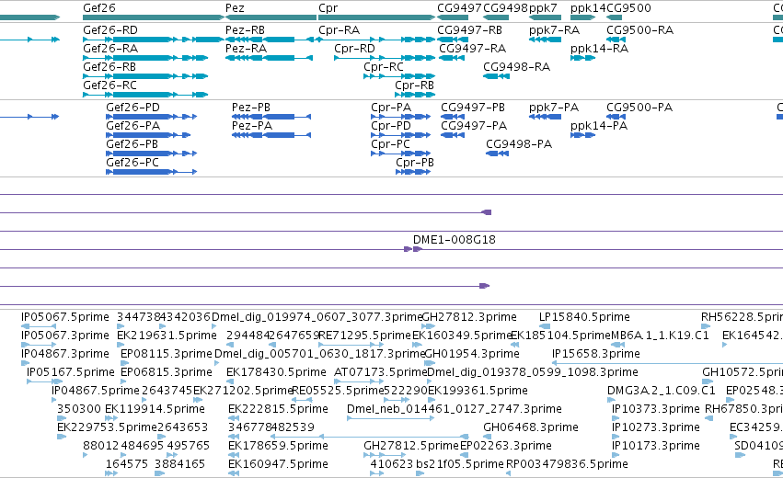Click the Gef26 gene label
The width and height of the screenshot is (783, 478).
pos(98,8)
